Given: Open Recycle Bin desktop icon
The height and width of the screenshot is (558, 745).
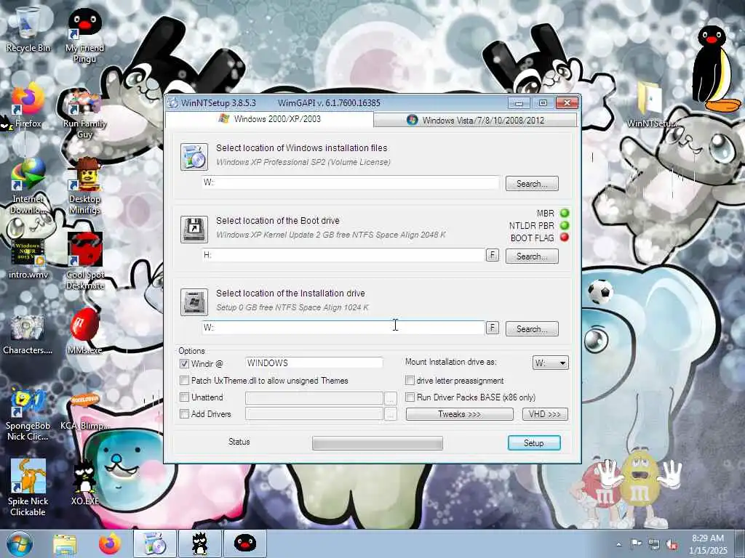Looking at the screenshot, I should 28,29.
